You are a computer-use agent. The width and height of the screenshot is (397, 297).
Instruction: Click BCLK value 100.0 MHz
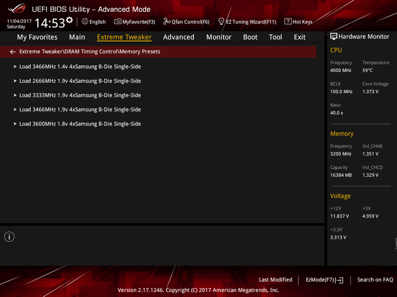pyautogui.click(x=341, y=92)
